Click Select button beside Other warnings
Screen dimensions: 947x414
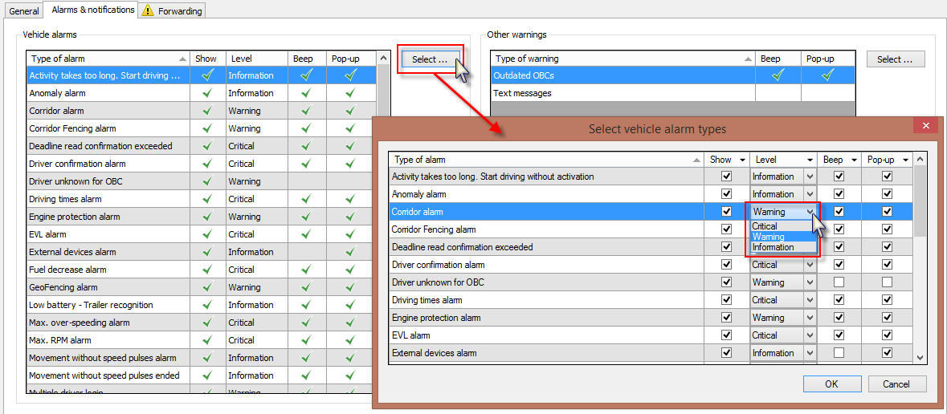pos(896,59)
